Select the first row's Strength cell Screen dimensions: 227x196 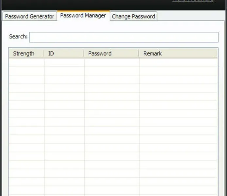(x=26, y=63)
